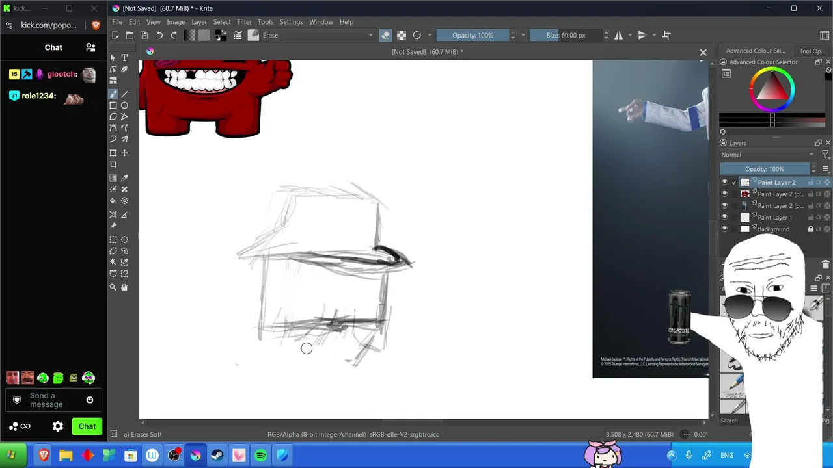Screen dimensions: 833x468
Task: Select the Rectangular Selection tool
Action: tap(113, 240)
